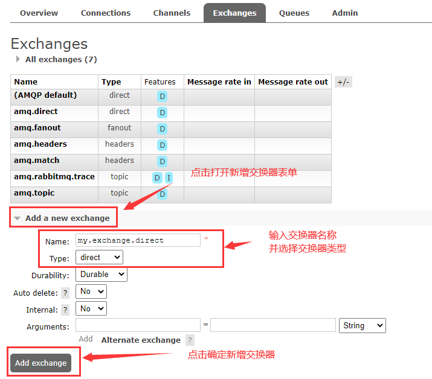Open the amq.match exchange
This screenshot has width=432, height=379.
tap(37, 160)
